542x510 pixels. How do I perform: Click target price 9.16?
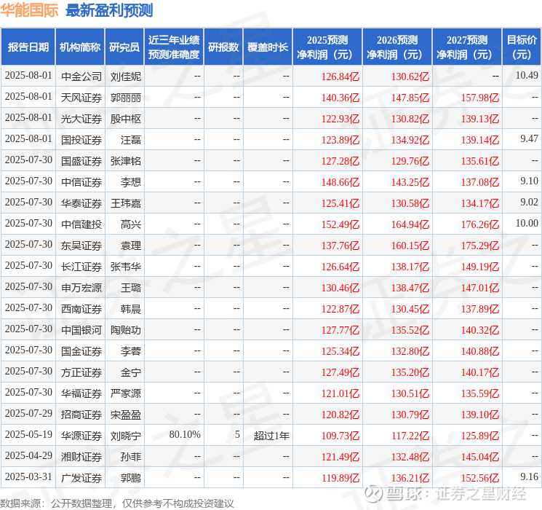tap(529, 476)
